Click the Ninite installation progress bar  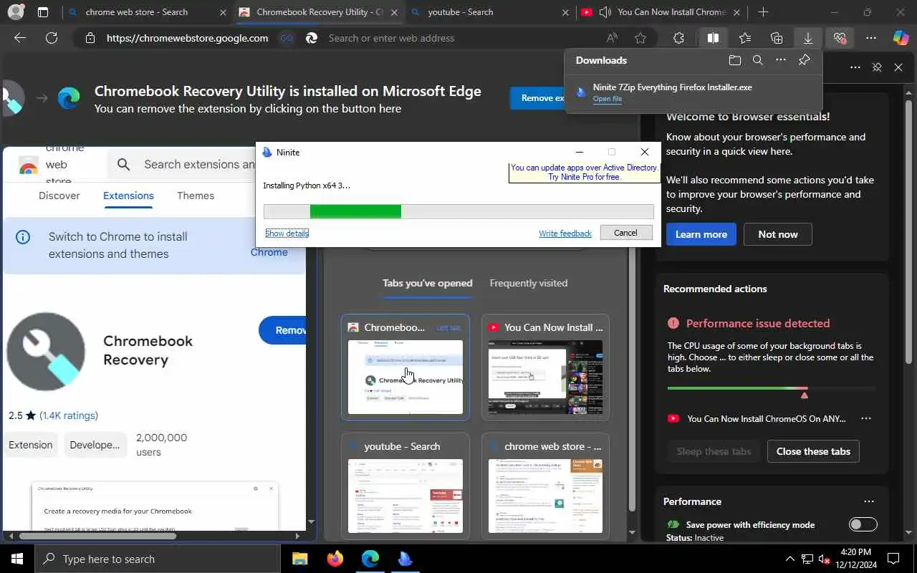[x=458, y=211]
